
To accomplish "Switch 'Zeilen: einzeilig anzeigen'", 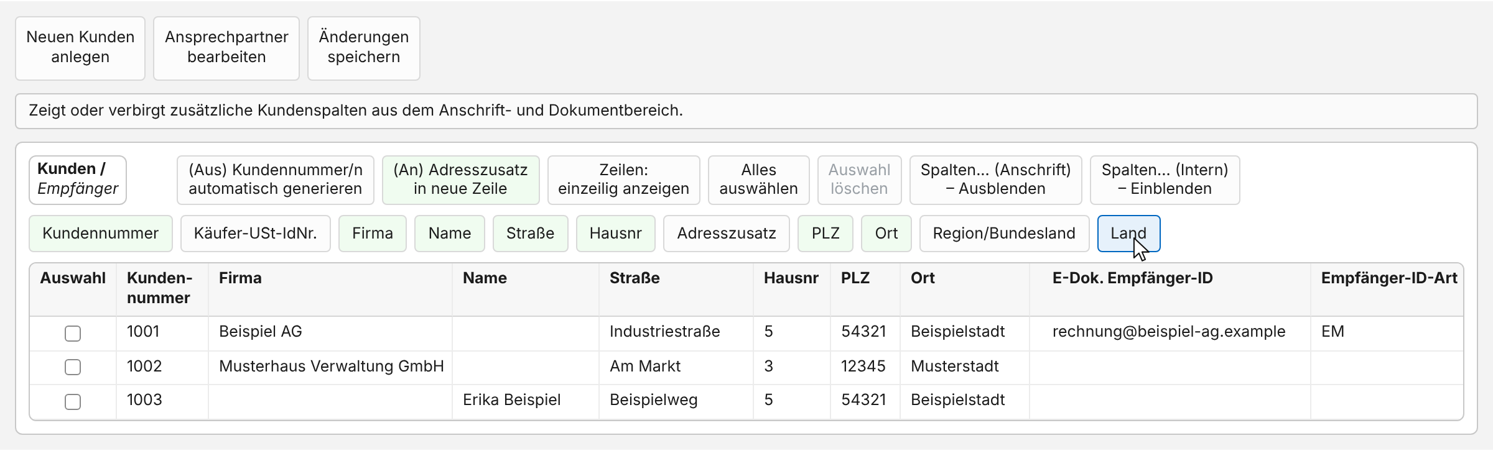I will [x=624, y=180].
